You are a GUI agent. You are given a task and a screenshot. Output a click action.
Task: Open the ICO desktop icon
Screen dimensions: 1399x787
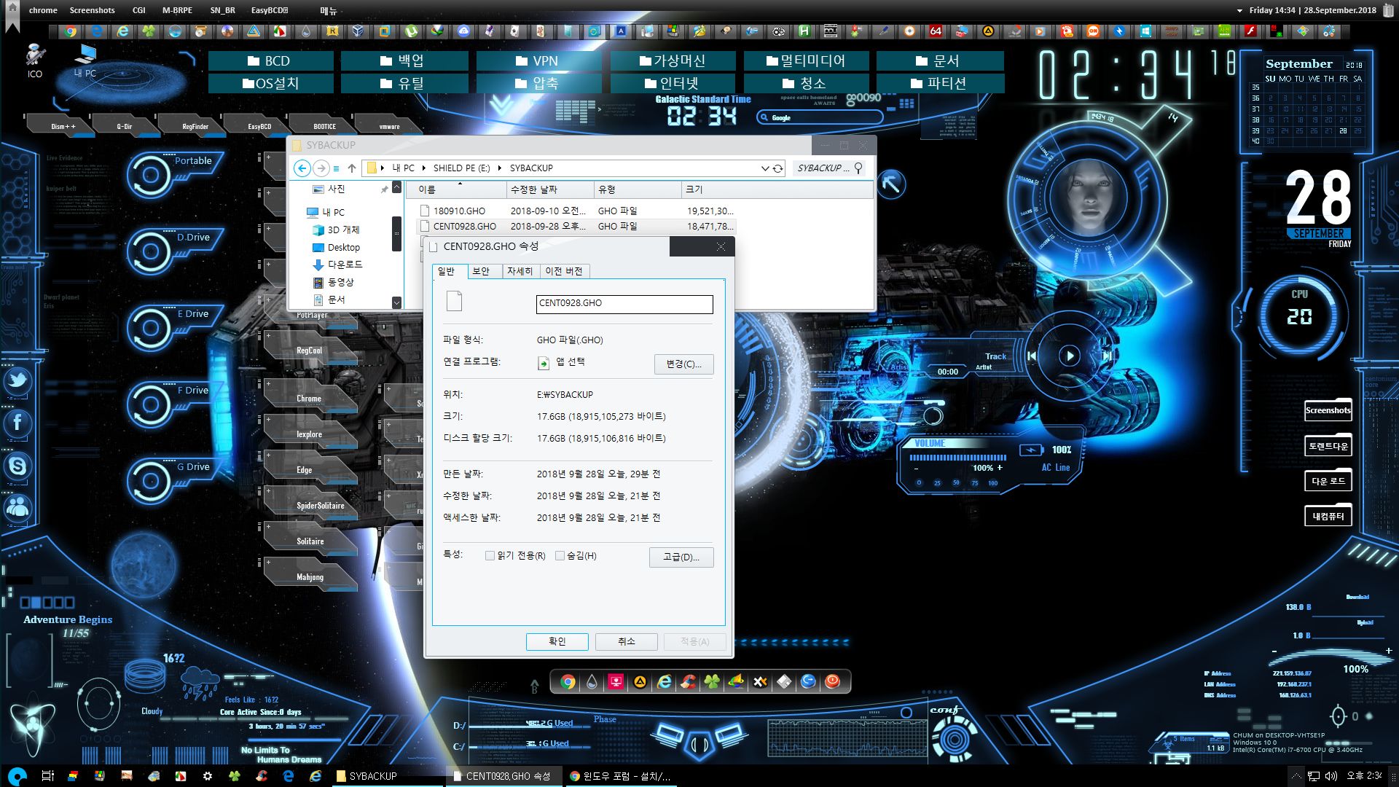click(x=35, y=60)
